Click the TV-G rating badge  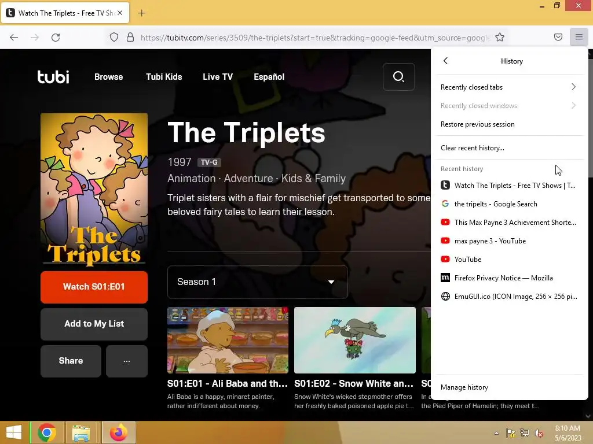[x=209, y=162]
